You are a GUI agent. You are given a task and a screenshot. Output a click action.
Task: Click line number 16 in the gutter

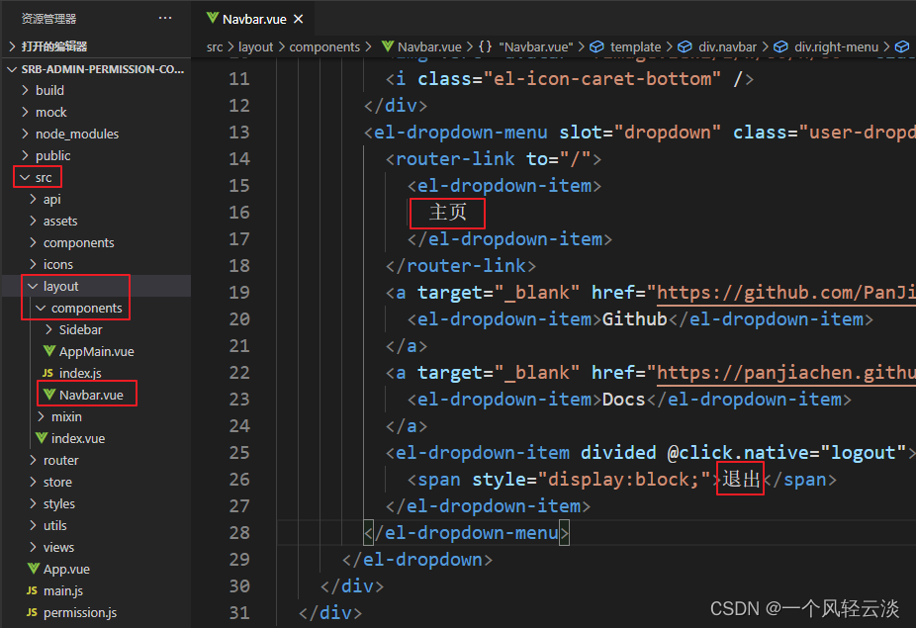click(239, 213)
